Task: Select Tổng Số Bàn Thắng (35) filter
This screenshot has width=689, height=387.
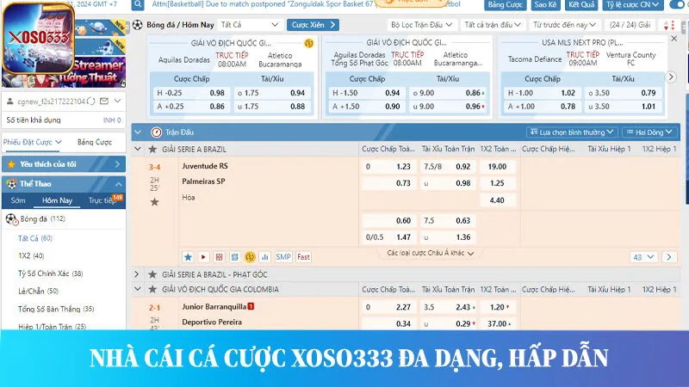Action: pyautogui.click(x=56, y=309)
